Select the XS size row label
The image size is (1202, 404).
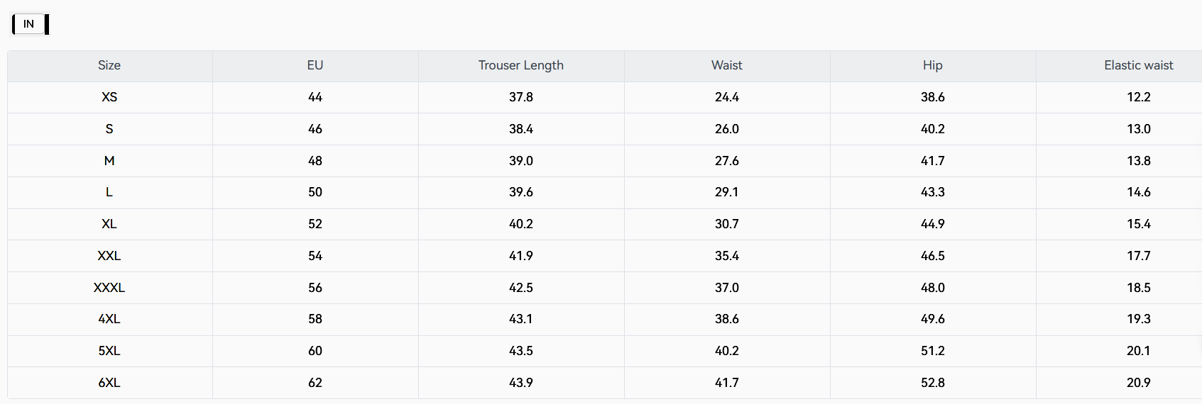coord(109,97)
